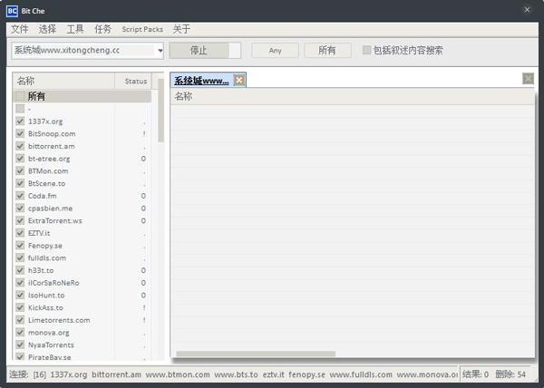Uncheck the BTMon.com checkbox
Viewport: 544px width, 388px height.
tap(20, 171)
